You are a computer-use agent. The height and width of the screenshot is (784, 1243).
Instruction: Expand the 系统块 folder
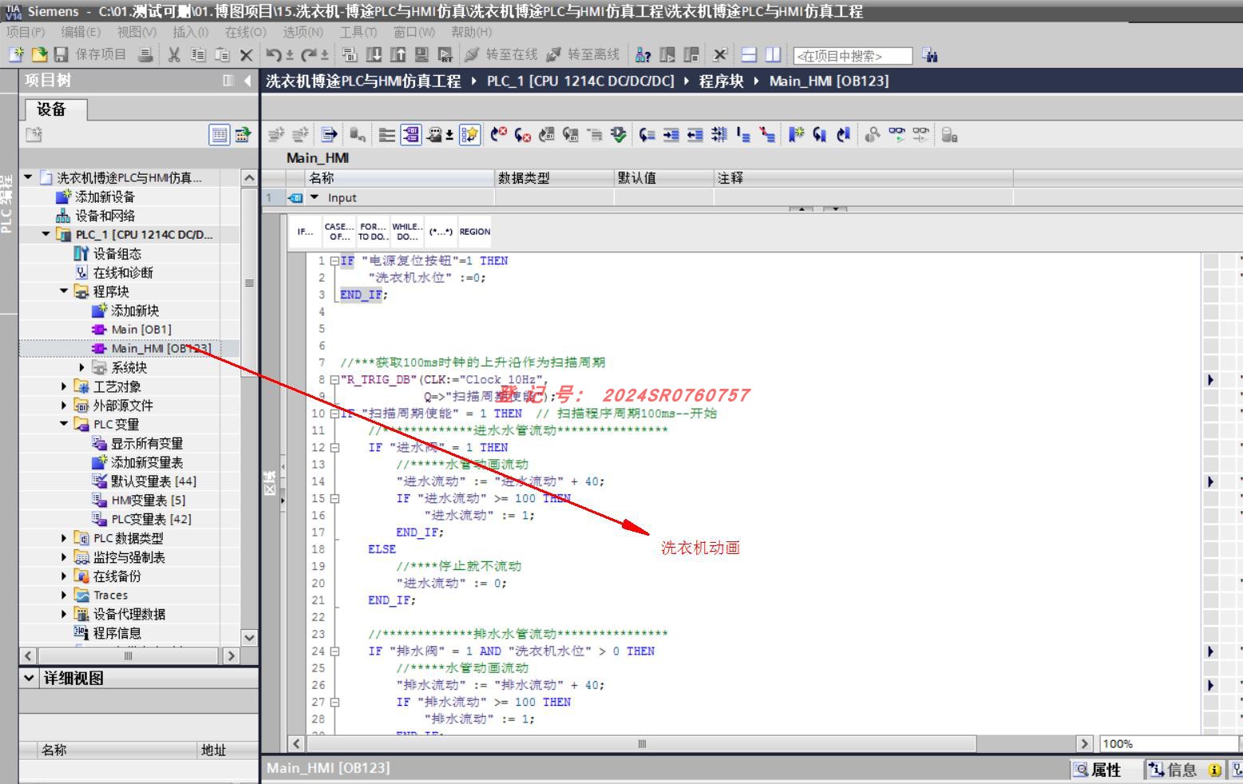click(81, 367)
